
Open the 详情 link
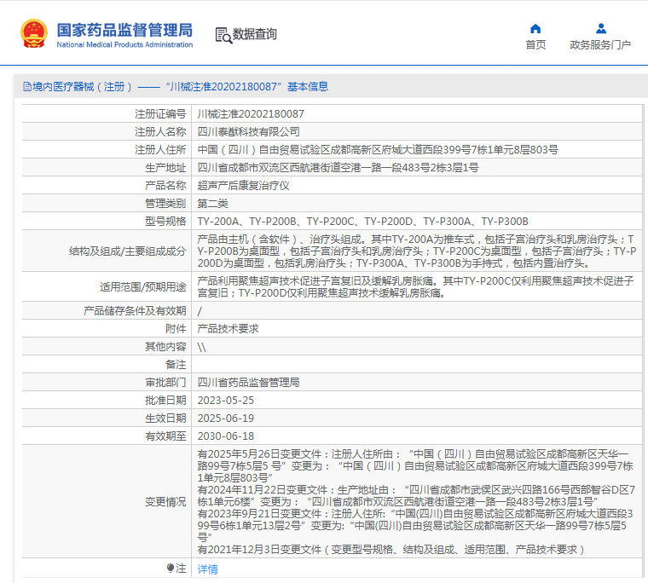207,569
